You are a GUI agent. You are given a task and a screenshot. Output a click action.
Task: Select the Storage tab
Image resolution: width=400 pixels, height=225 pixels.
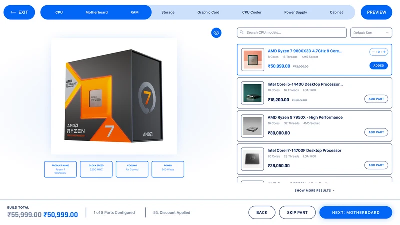point(168,12)
